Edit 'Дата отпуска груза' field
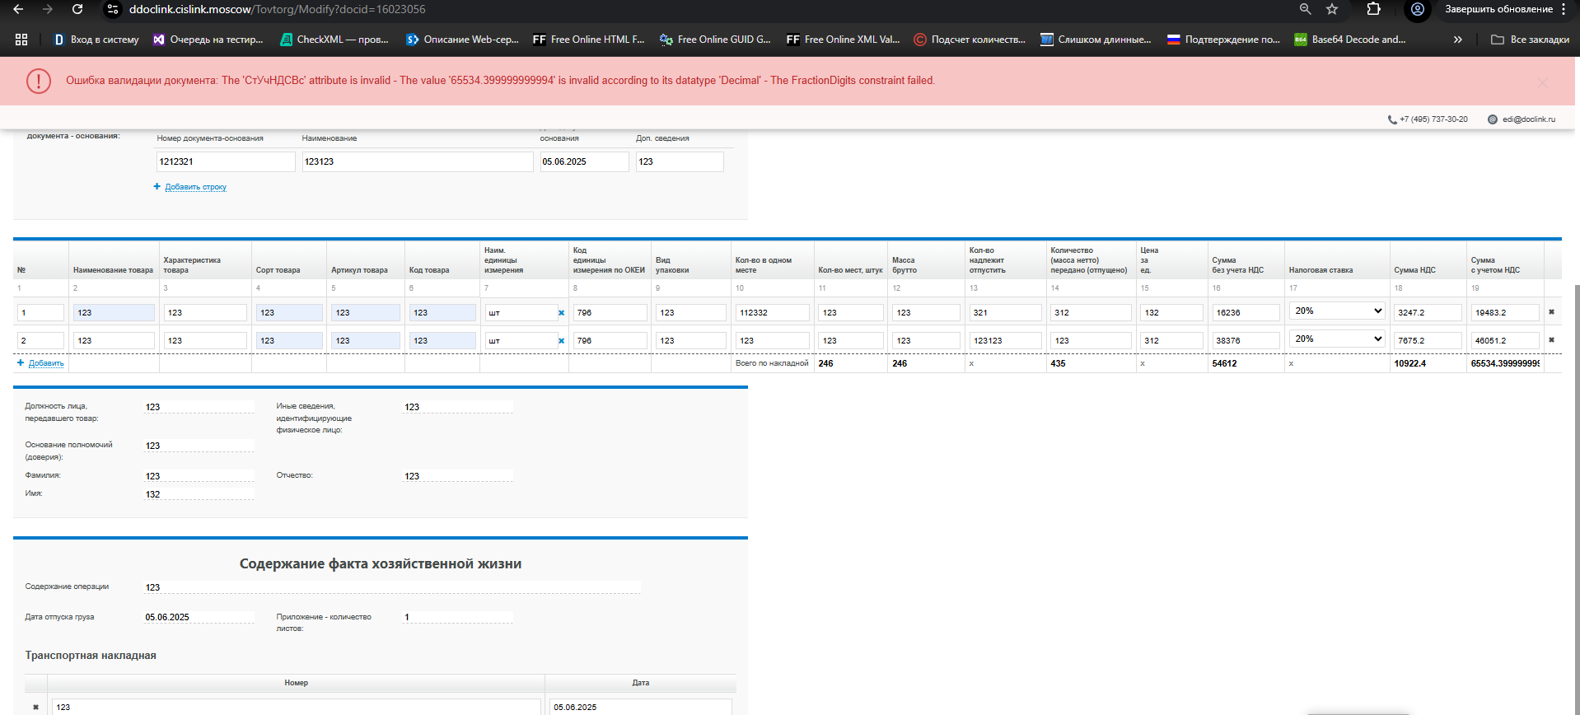1580x715 pixels. (199, 617)
